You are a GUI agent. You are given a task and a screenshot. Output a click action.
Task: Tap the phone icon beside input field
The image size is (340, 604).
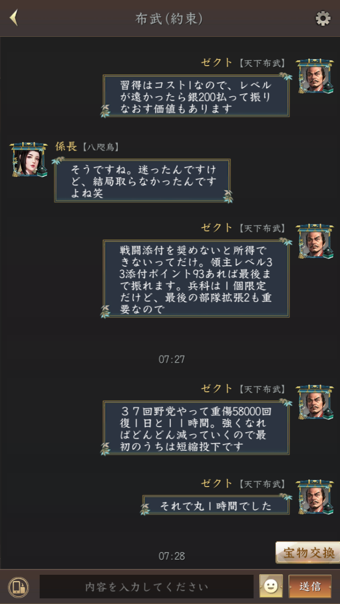click(19, 587)
